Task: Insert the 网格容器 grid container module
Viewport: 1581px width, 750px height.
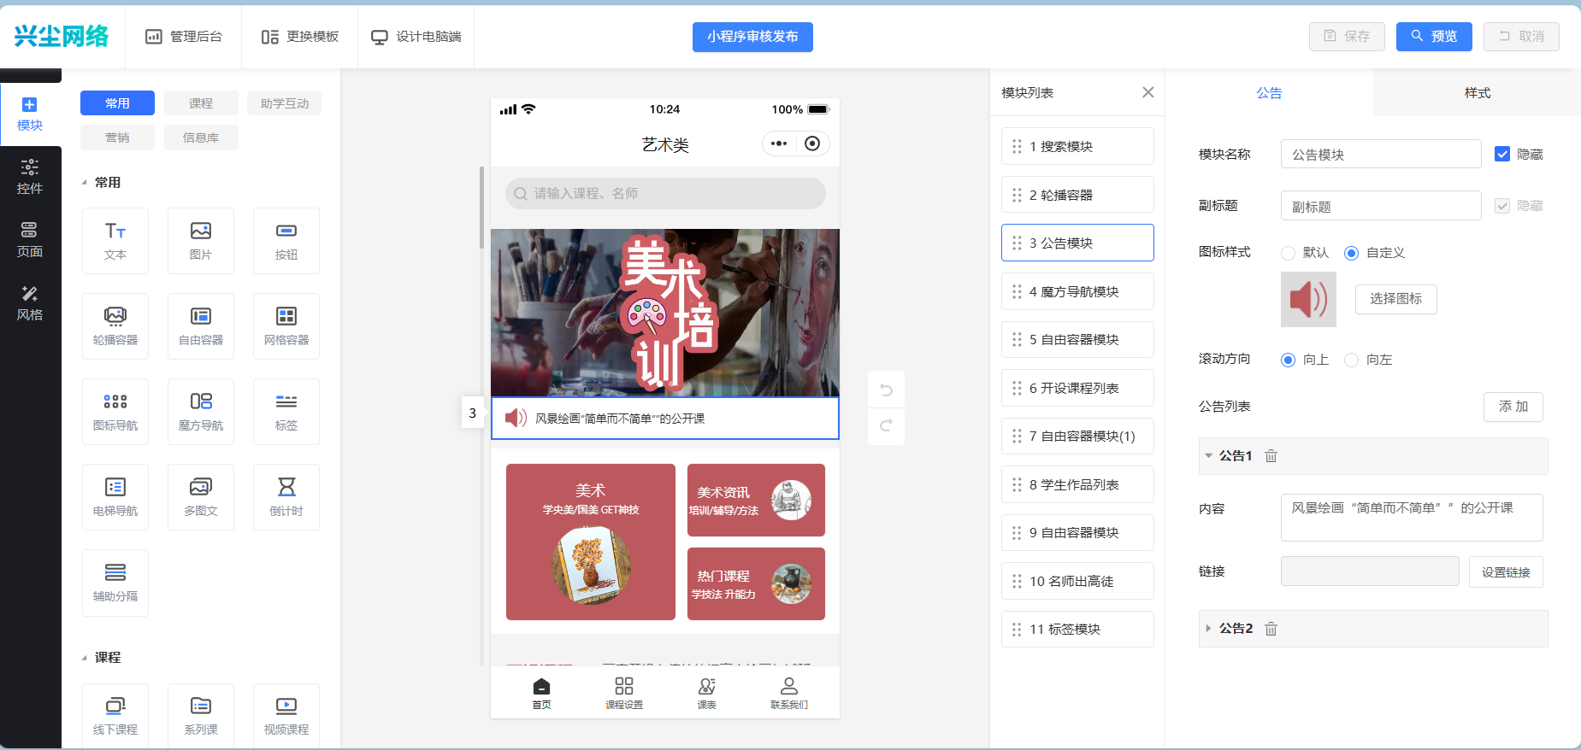Action: [x=286, y=326]
